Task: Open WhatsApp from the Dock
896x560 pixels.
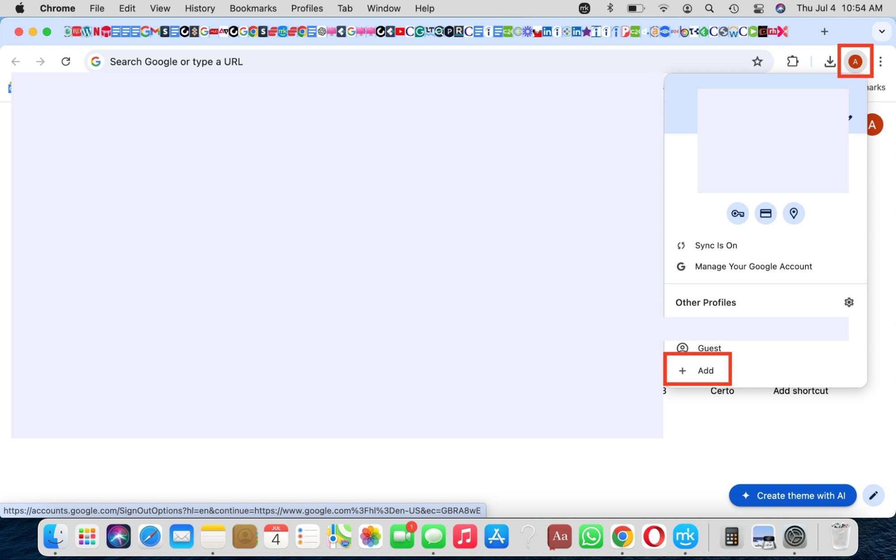Action: click(591, 536)
